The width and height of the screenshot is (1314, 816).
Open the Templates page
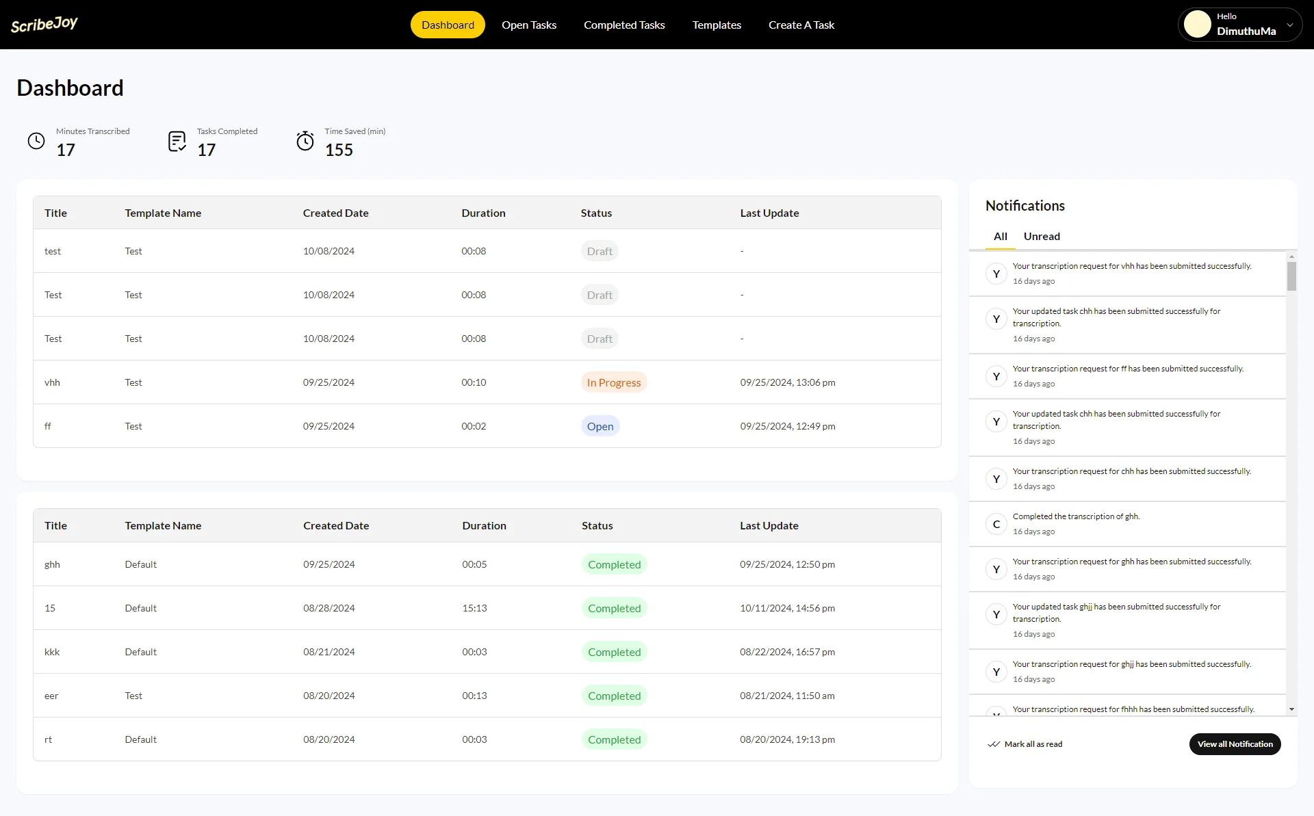pos(717,25)
